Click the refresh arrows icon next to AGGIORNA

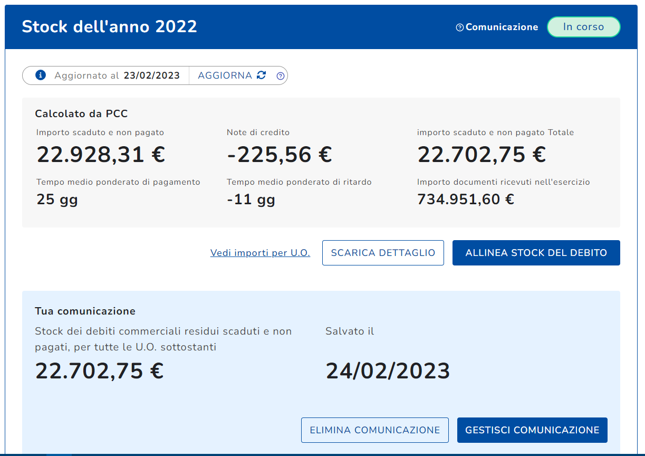[x=262, y=75]
